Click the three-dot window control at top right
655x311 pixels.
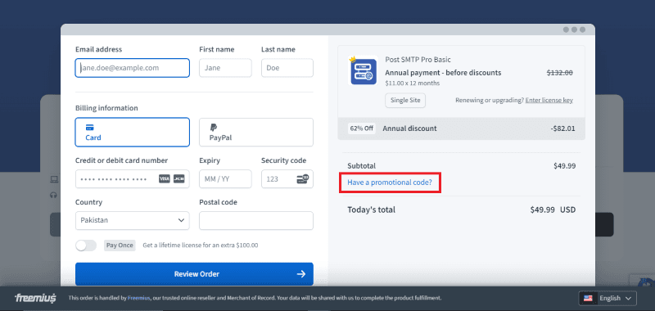[575, 29]
